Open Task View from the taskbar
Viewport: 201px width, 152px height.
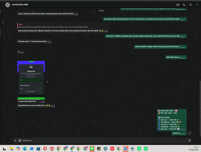pos(4,149)
